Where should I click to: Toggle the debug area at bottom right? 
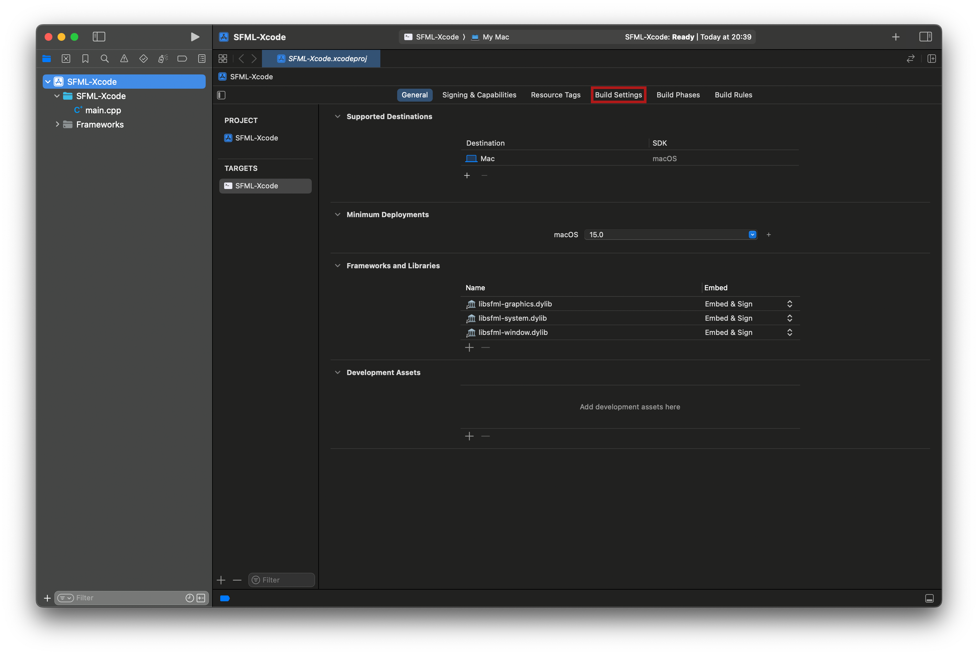(929, 598)
